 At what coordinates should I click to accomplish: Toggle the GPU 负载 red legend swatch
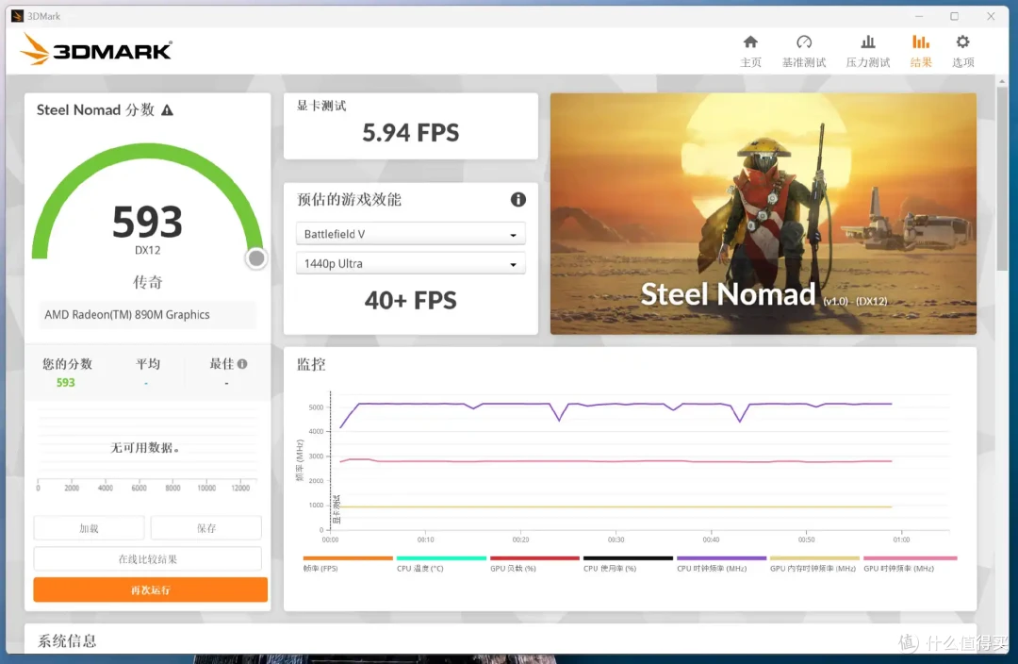point(534,558)
